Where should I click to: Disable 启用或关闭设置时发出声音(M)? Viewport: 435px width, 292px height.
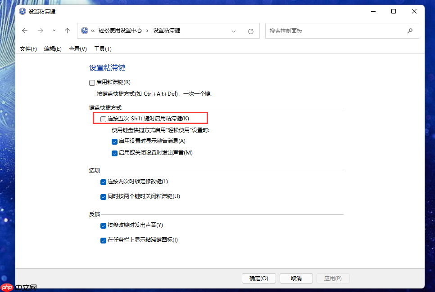pos(114,153)
